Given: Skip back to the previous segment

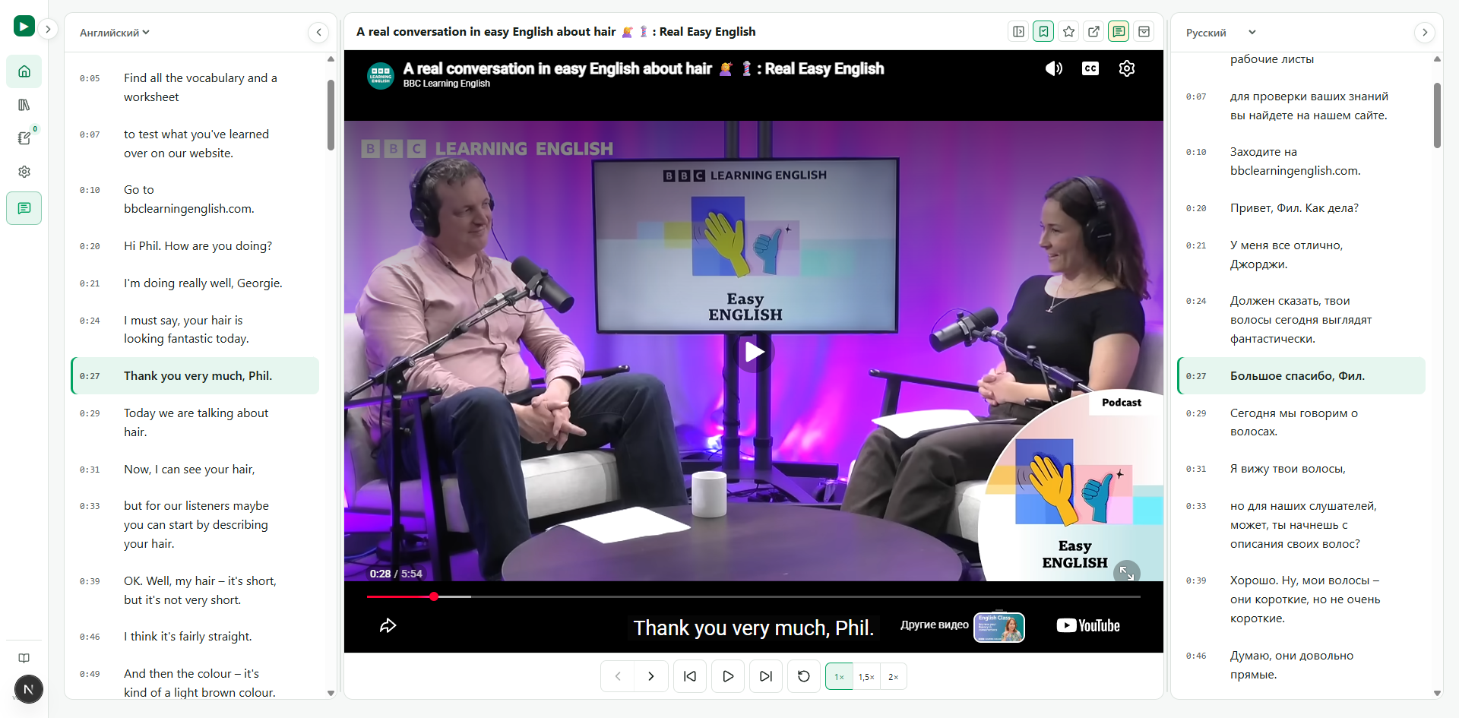Looking at the screenshot, I should coord(690,676).
